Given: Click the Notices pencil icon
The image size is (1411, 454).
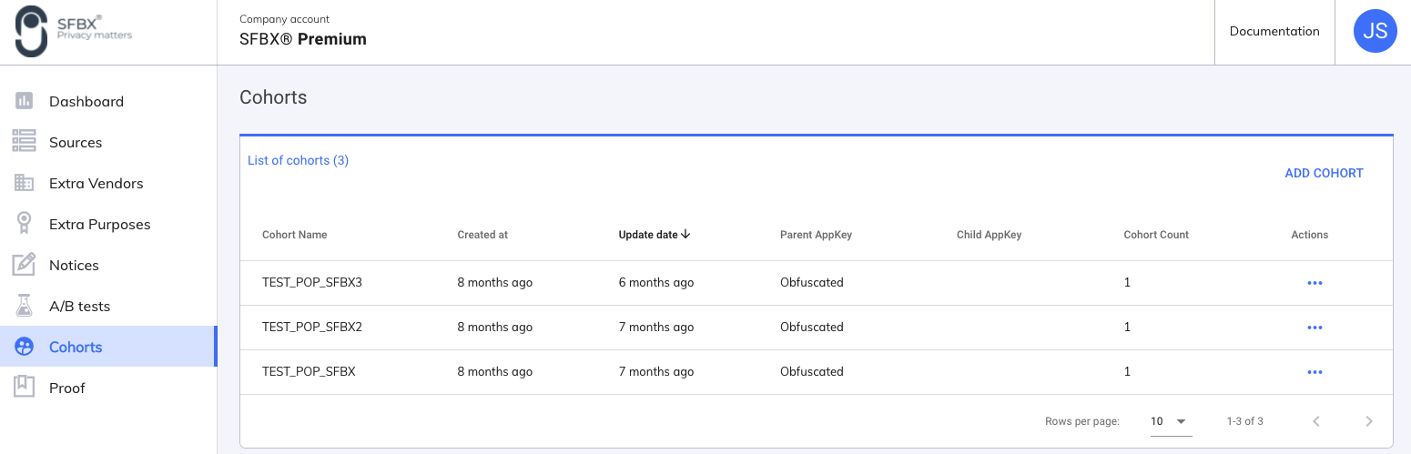Looking at the screenshot, I should click(25, 265).
